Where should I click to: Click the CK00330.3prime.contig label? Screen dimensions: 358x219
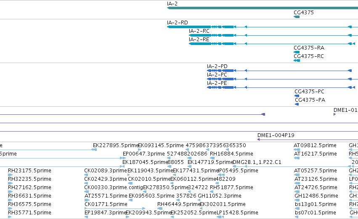114,187
